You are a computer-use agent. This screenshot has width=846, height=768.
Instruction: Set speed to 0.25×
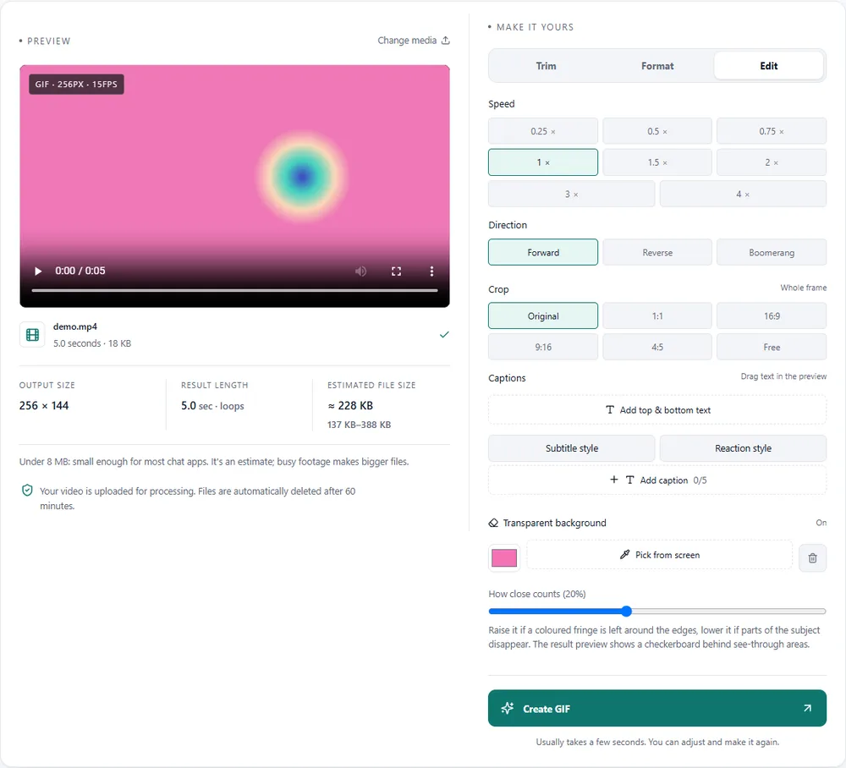tap(543, 131)
